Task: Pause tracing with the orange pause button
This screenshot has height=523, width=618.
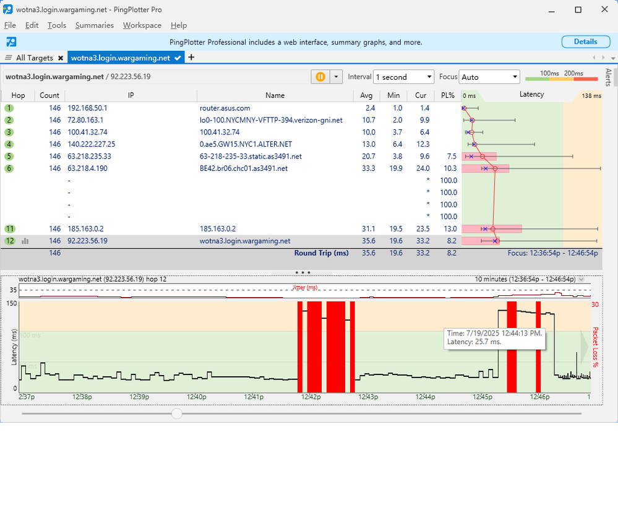Action: coord(320,77)
